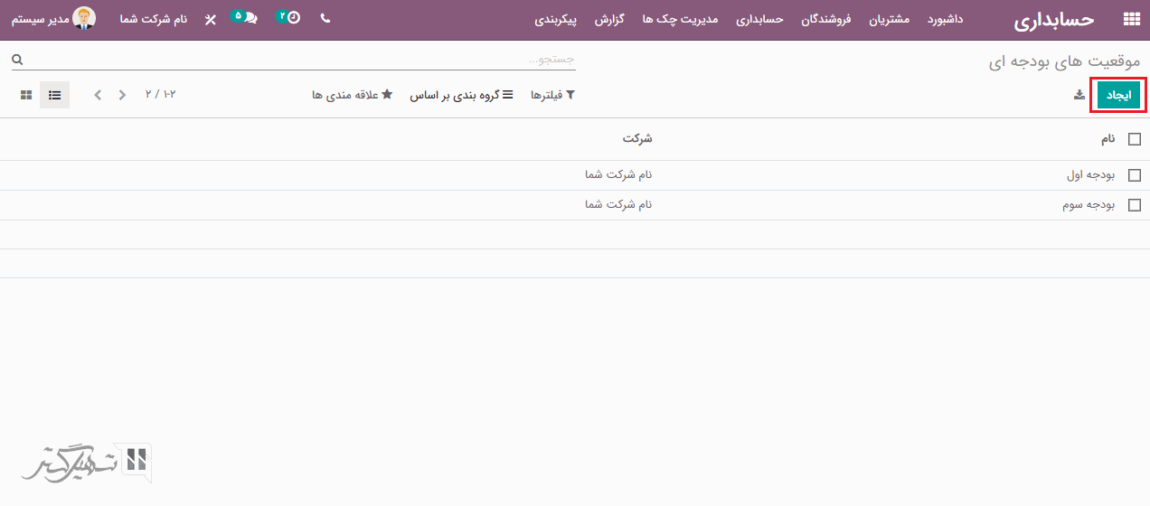Click the pager counter ۱-۲ / ۲
This screenshot has height=506, width=1150.
pos(160,94)
